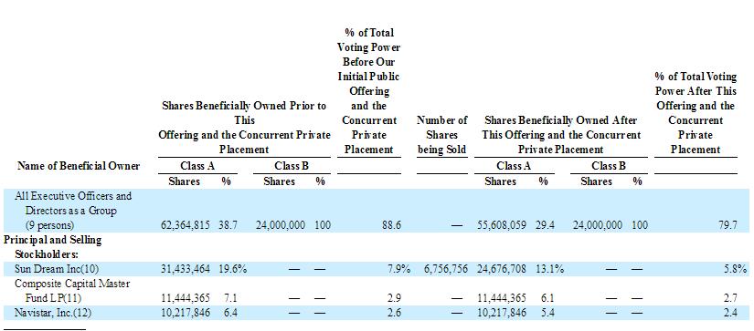Select the 19.6% cell
The width and height of the screenshot is (754, 331).
[x=233, y=269]
